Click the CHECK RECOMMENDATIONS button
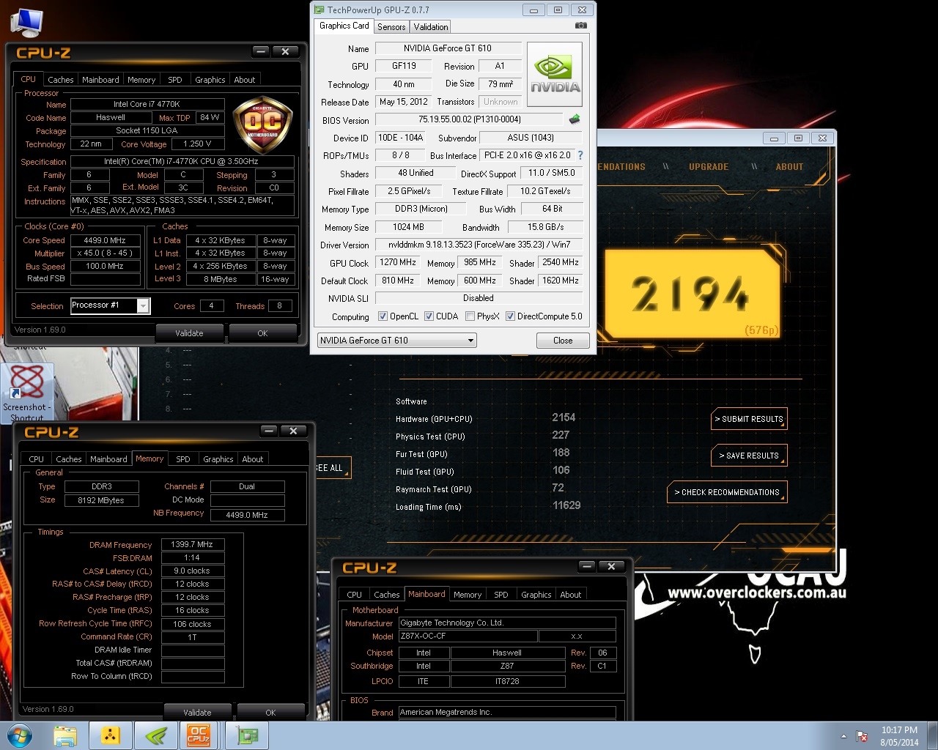The image size is (938, 750). point(727,492)
